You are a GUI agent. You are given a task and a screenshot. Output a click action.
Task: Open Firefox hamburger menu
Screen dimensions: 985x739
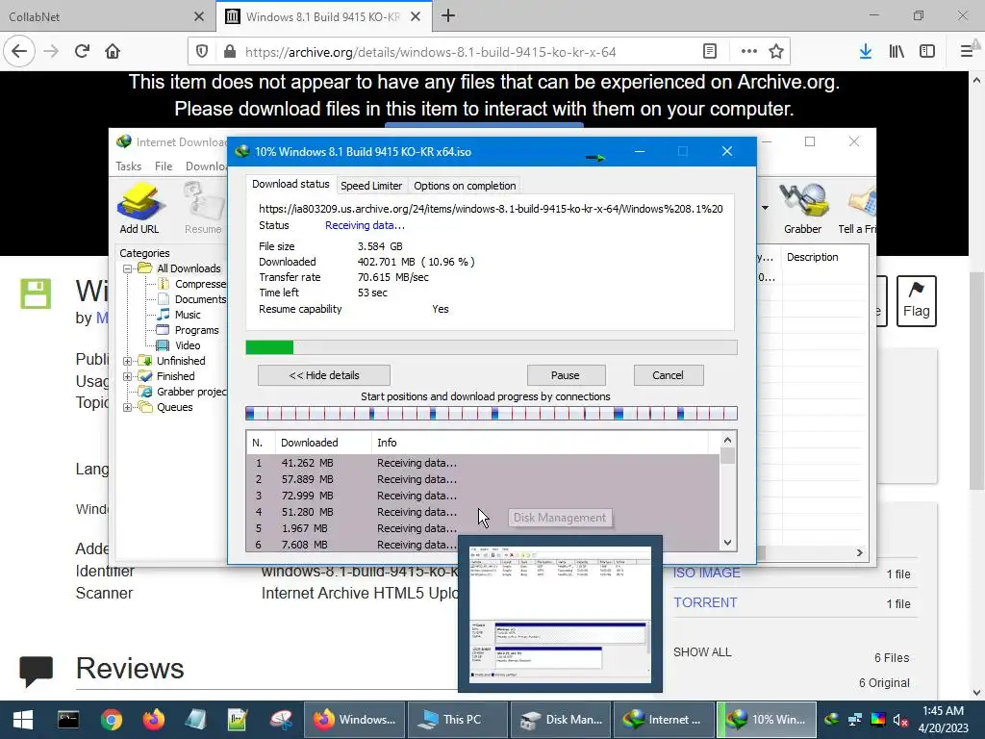[966, 52]
